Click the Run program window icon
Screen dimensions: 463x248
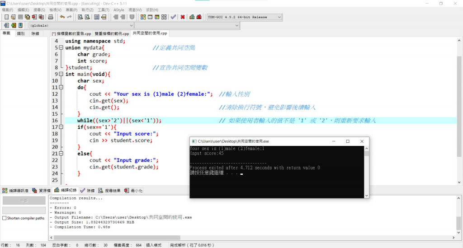tap(150, 17)
